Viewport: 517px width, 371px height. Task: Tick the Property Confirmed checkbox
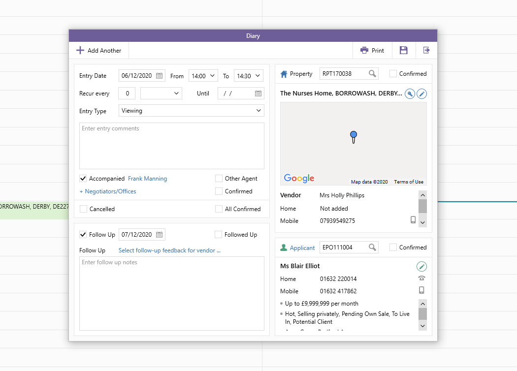point(393,73)
